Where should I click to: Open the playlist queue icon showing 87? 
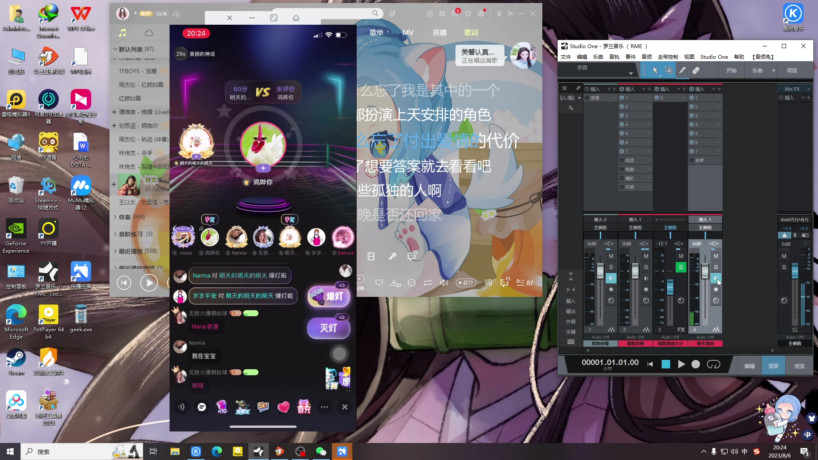pos(525,283)
